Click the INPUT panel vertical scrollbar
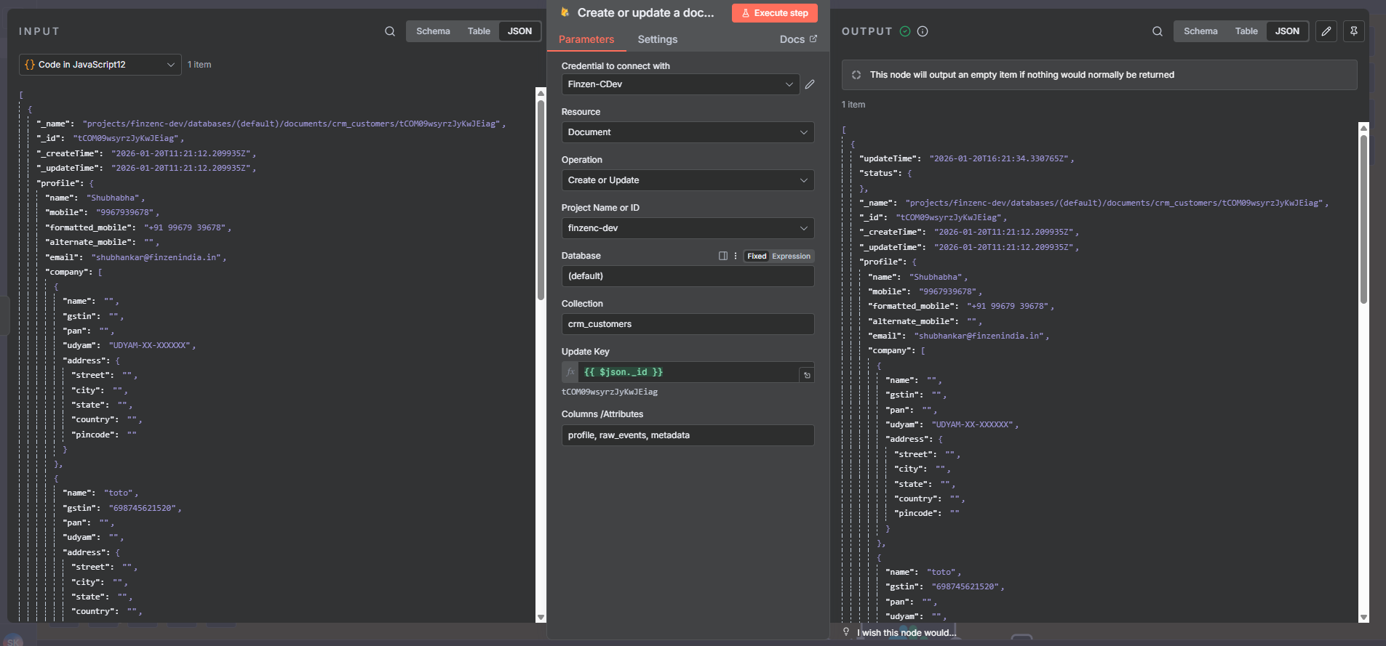1386x646 pixels. tap(541, 200)
